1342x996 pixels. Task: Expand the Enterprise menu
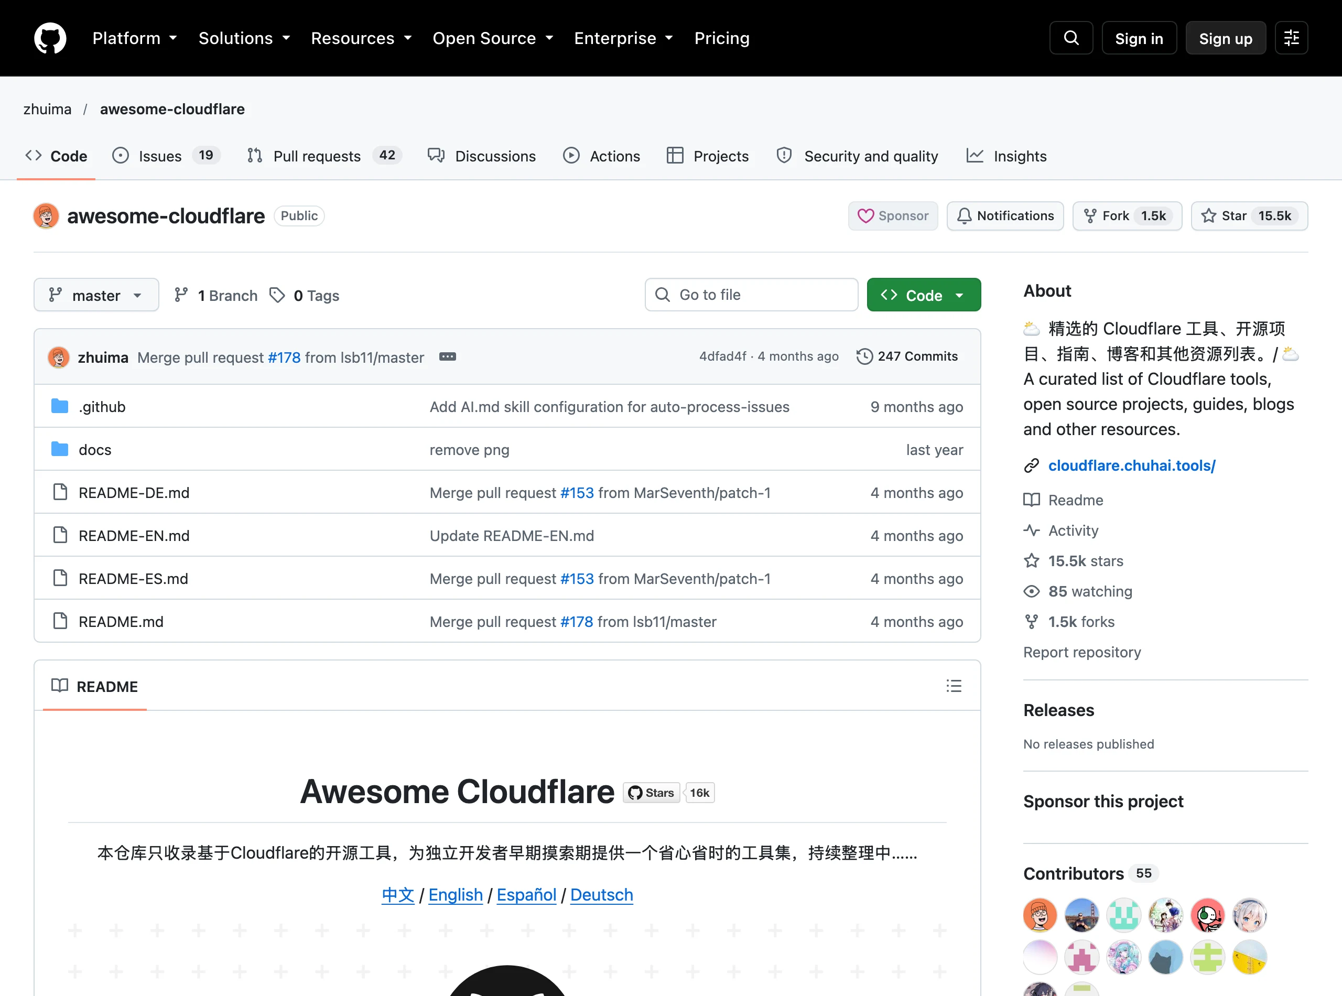click(x=623, y=38)
